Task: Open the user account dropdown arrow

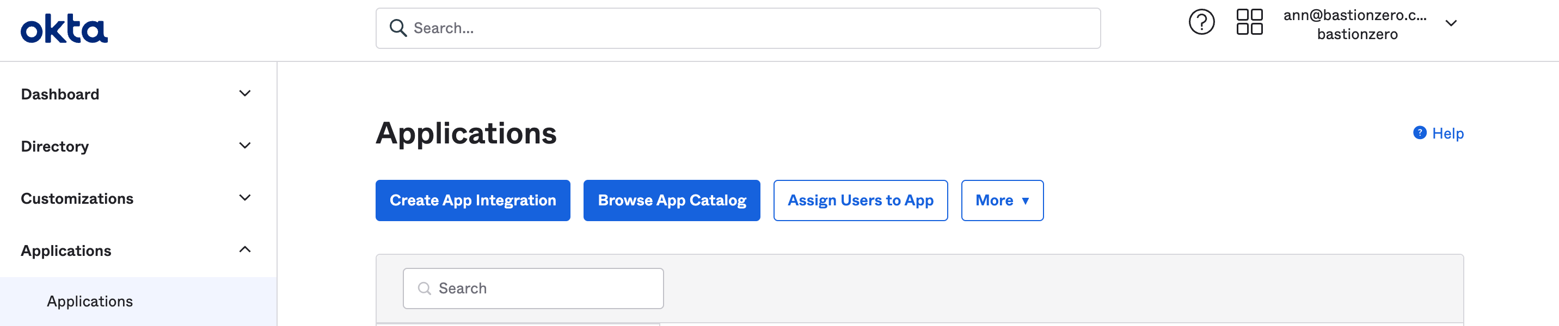Action: click(x=1451, y=23)
